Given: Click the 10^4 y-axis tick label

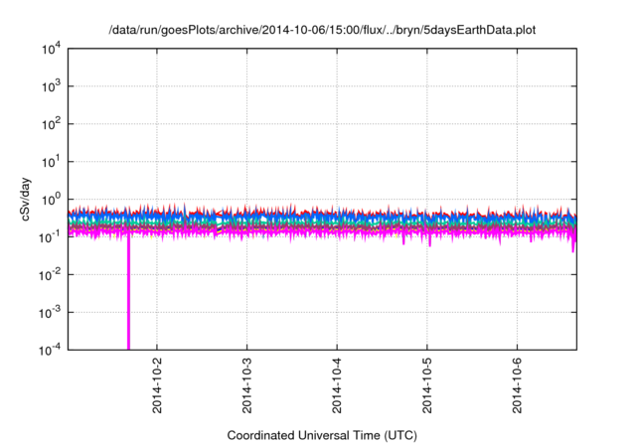Looking at the screenshot, I should pos(51,50).
